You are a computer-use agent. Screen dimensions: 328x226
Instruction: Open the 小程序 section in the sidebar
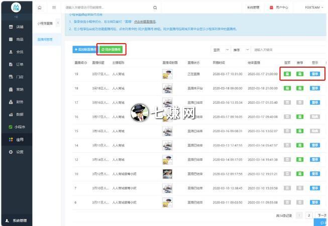[17, 127]
